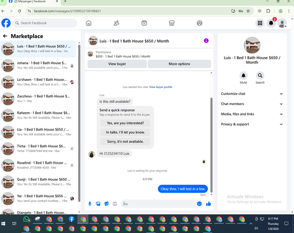Open the notifications bell icon
The image size is (294, 233).
[x=271, y=23]
